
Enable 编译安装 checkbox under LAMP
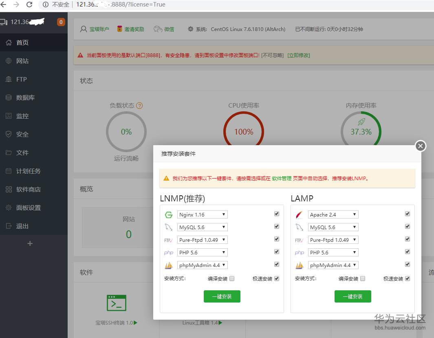coord(363,278)
